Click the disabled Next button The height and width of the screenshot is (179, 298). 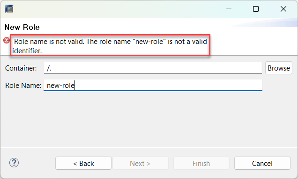tap(141, 163)
